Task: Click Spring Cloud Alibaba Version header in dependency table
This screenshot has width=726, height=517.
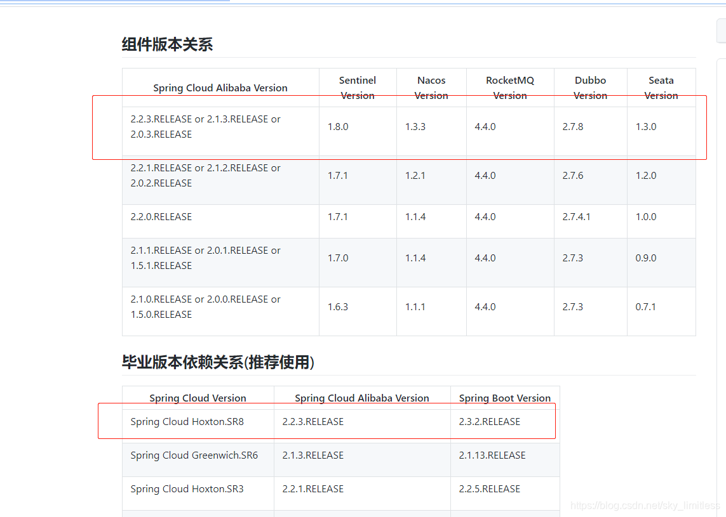Action: click(362, 398)
